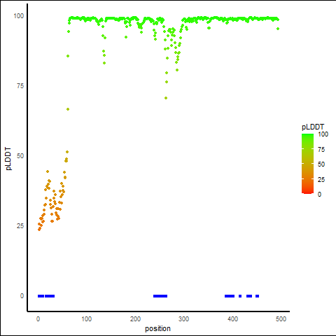Click the pLDDT gradient color legend bar
The image size is (336, 336).
(307, 164)
